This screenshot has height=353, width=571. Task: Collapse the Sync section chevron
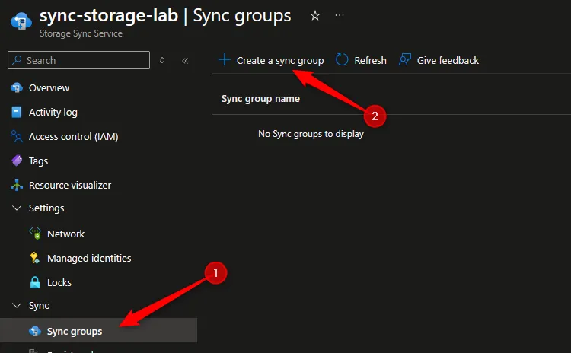17,305
